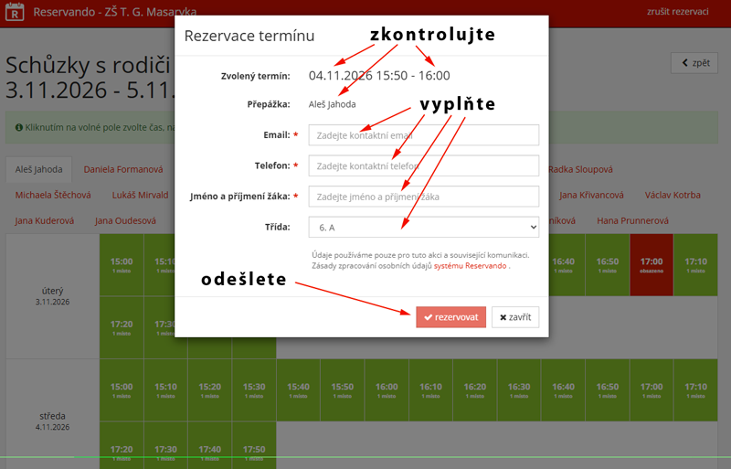Viewport: 731px width, 469px height.
Task: Click the 'Rezervace termínu' dialog title
Action: coord(249,36)
